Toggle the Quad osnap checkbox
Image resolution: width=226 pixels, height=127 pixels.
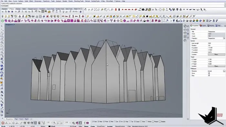pyautogui.click(x=135, y=122)
